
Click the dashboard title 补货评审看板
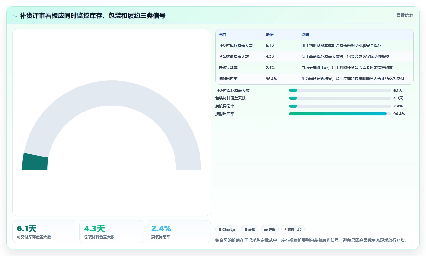92,16
